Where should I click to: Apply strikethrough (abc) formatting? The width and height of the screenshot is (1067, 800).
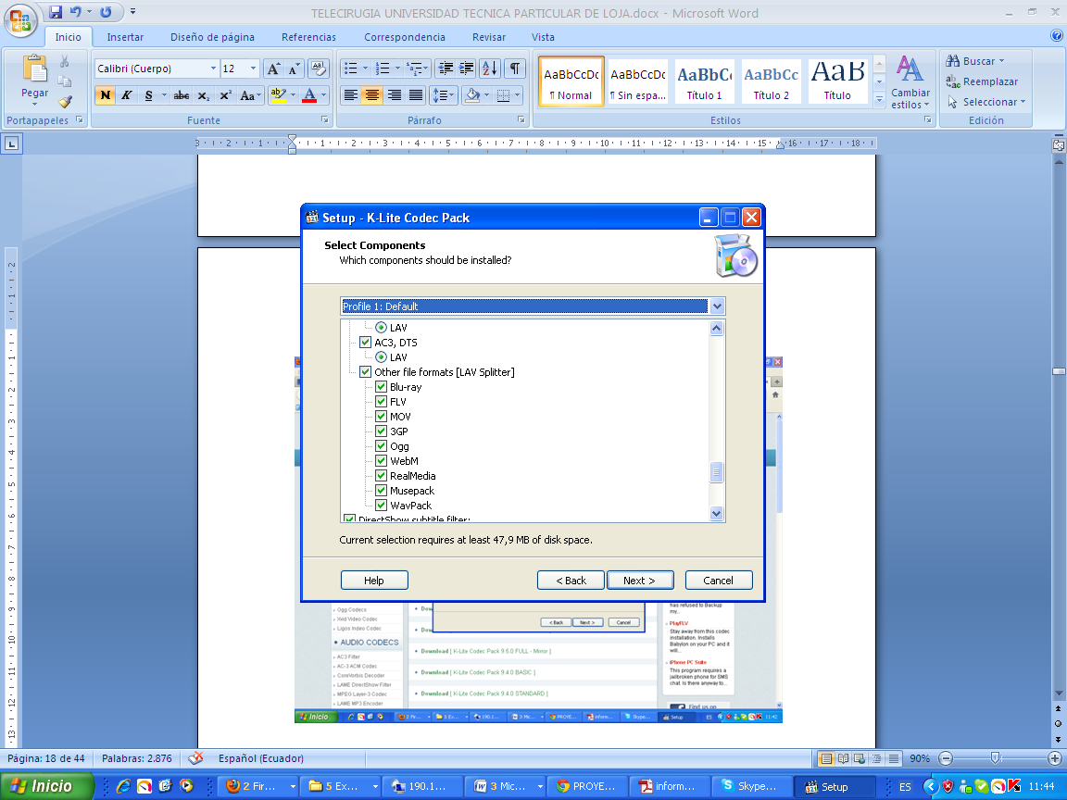(181, 95)
